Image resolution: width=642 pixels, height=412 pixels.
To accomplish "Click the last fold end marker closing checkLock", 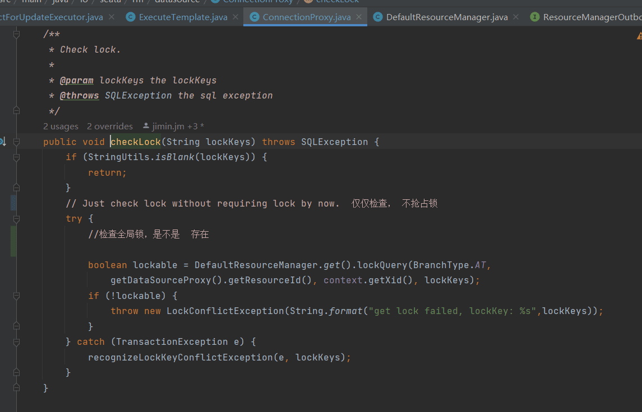I will click(x=16, y=387).
